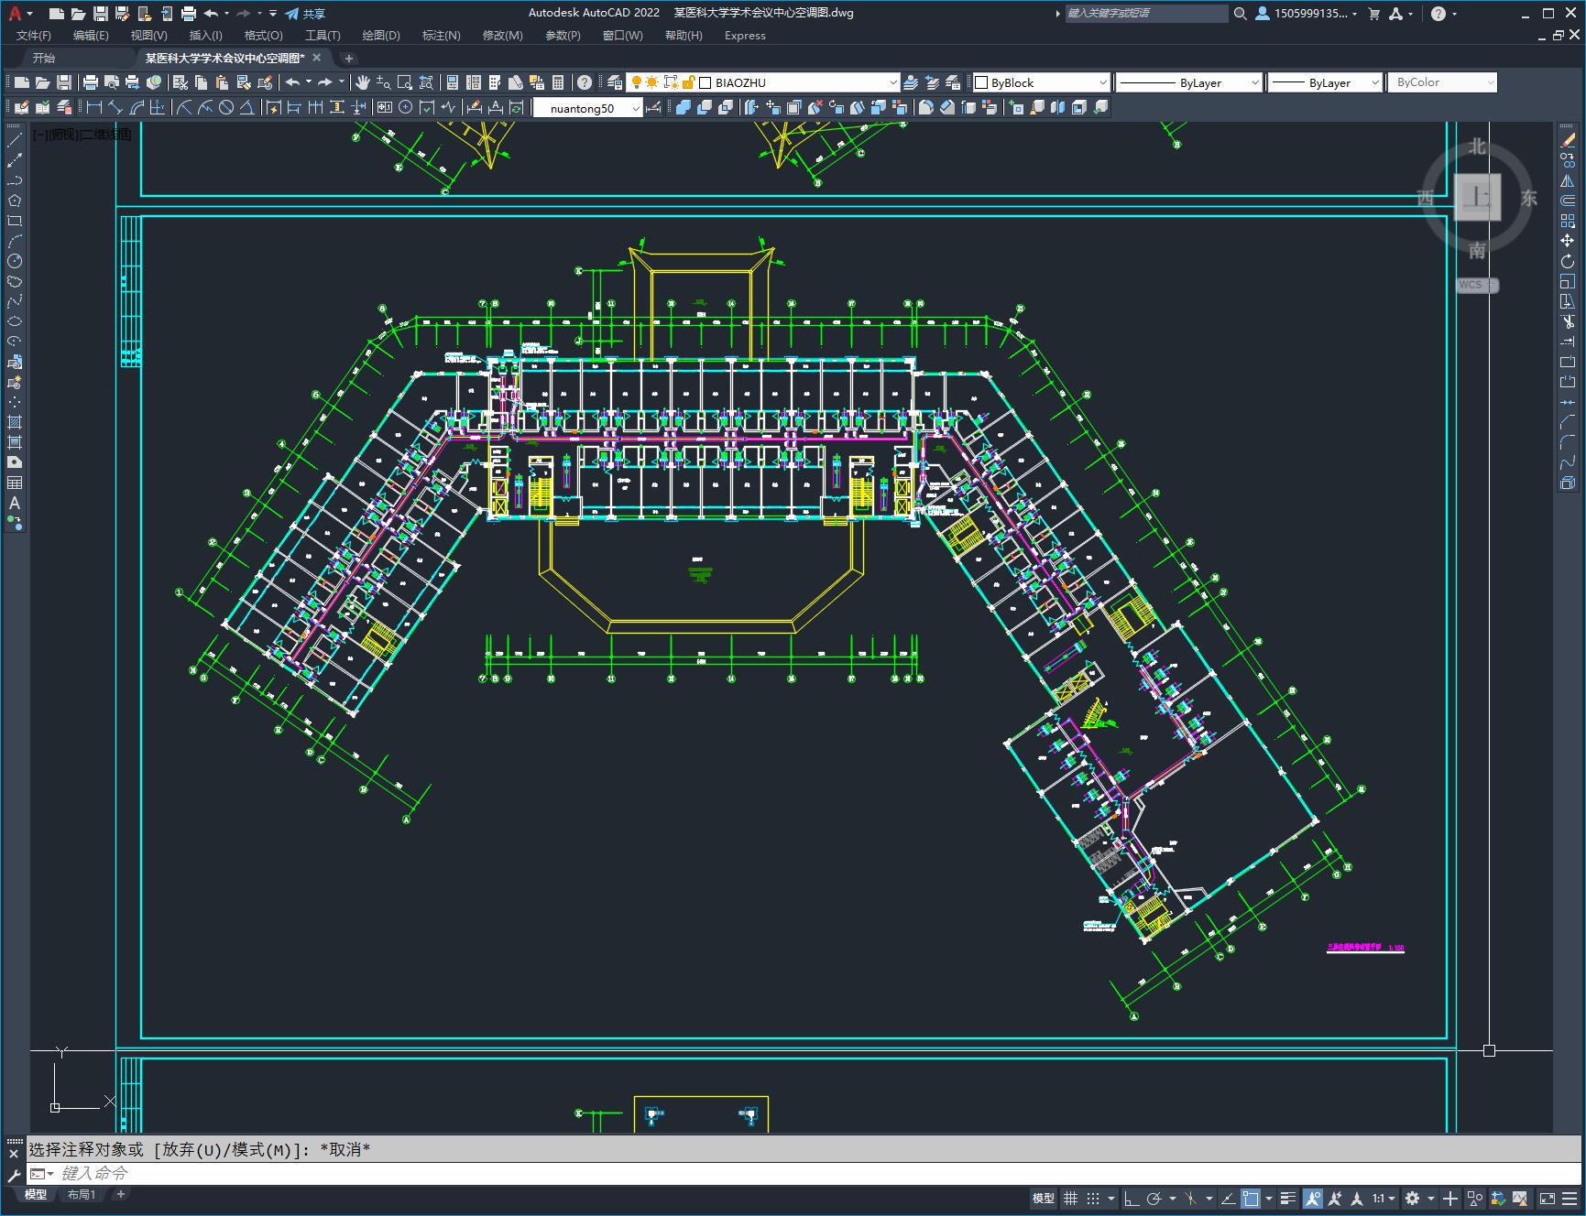
Task: Select the Move tool in the modify toolbar
Action: [1568, 241]
